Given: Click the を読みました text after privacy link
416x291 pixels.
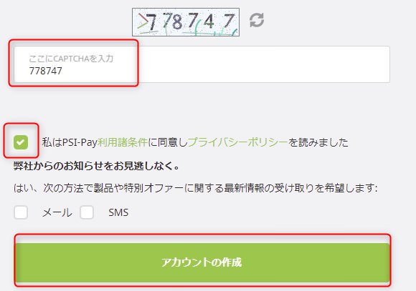Looking at the screenshot, I should (x=318, y=142).
